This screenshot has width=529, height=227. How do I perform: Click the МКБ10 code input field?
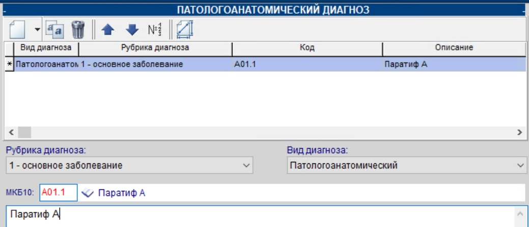[x=59, y=192]
